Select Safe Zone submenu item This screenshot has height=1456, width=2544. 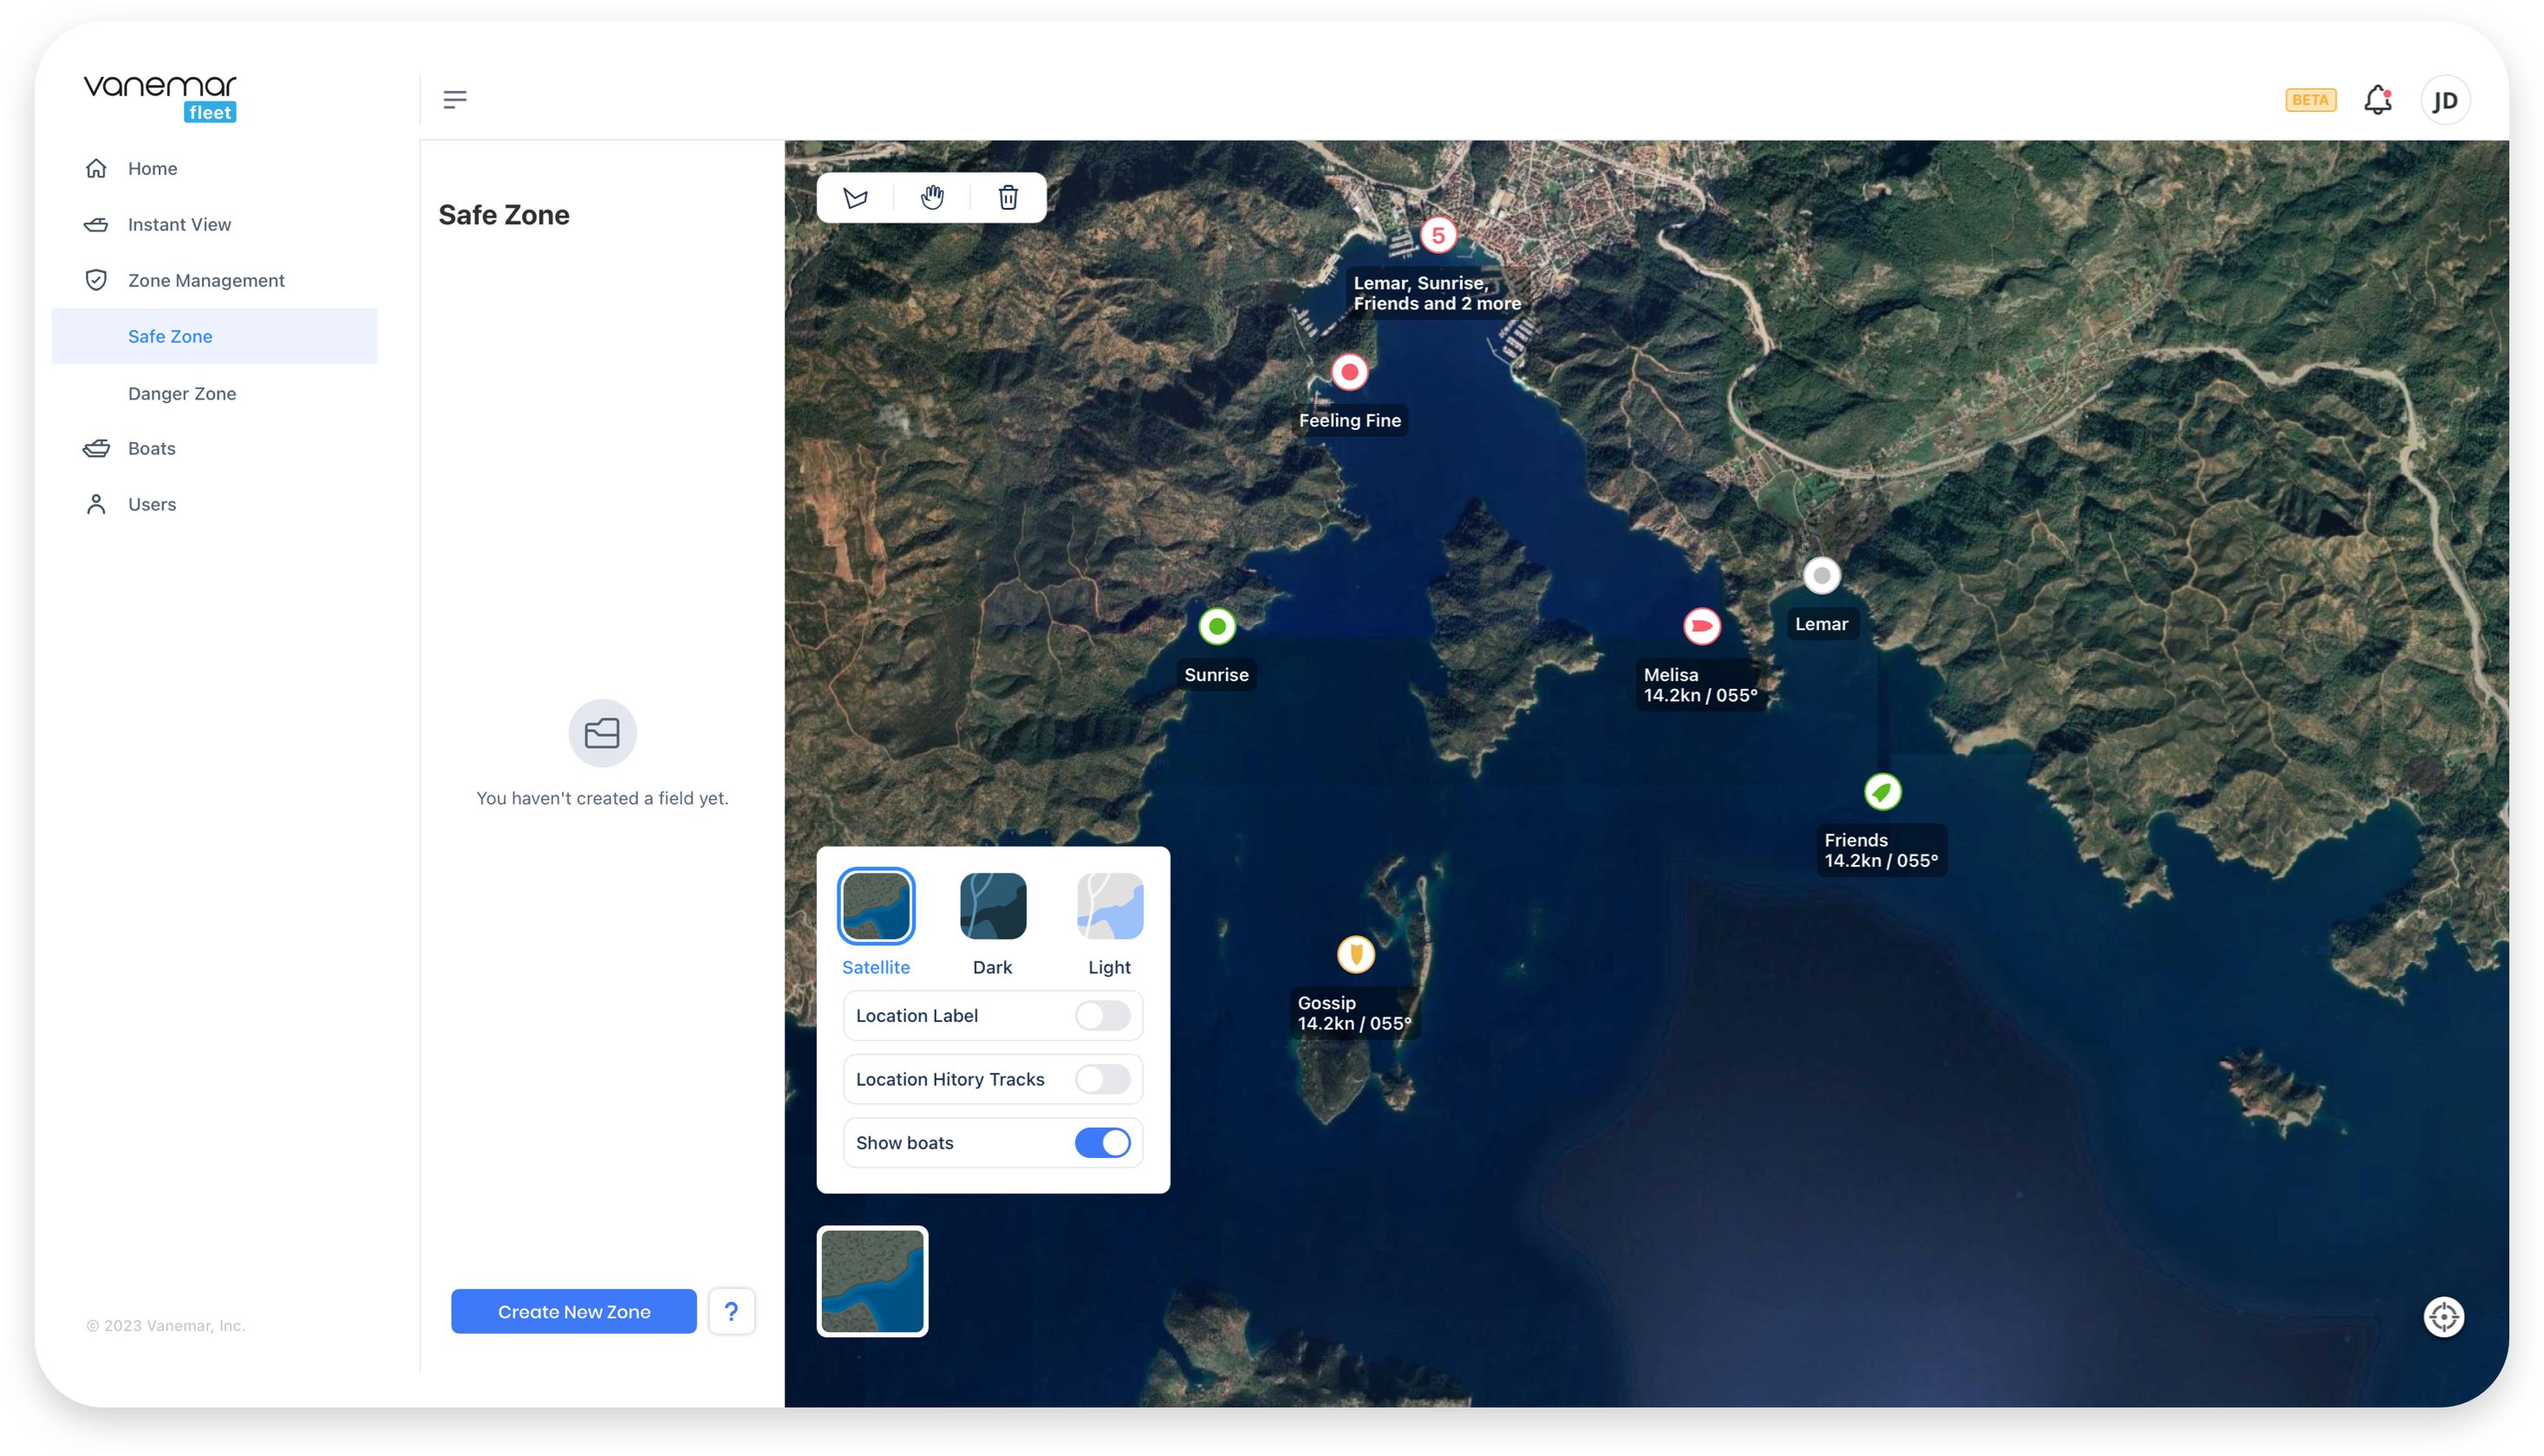click(214, 336)
